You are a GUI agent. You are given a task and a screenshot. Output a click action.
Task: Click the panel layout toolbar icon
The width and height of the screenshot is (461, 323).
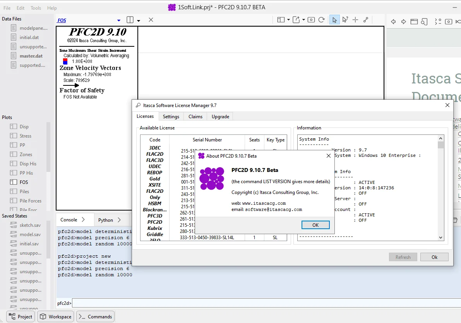(x=281, y=20)
